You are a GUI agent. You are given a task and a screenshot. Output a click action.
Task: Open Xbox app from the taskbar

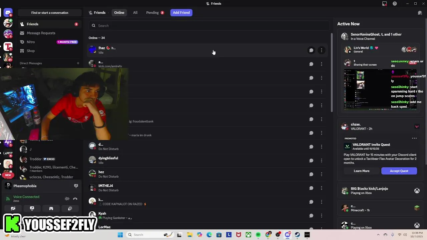point(249,235)
